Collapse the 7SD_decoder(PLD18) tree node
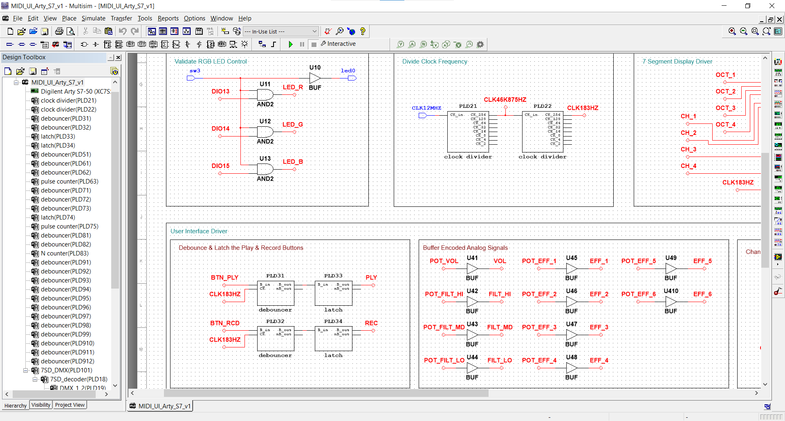 35,379
